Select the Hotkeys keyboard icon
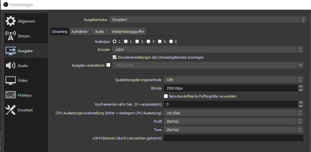The image size is (311, 152). (11, 95)
